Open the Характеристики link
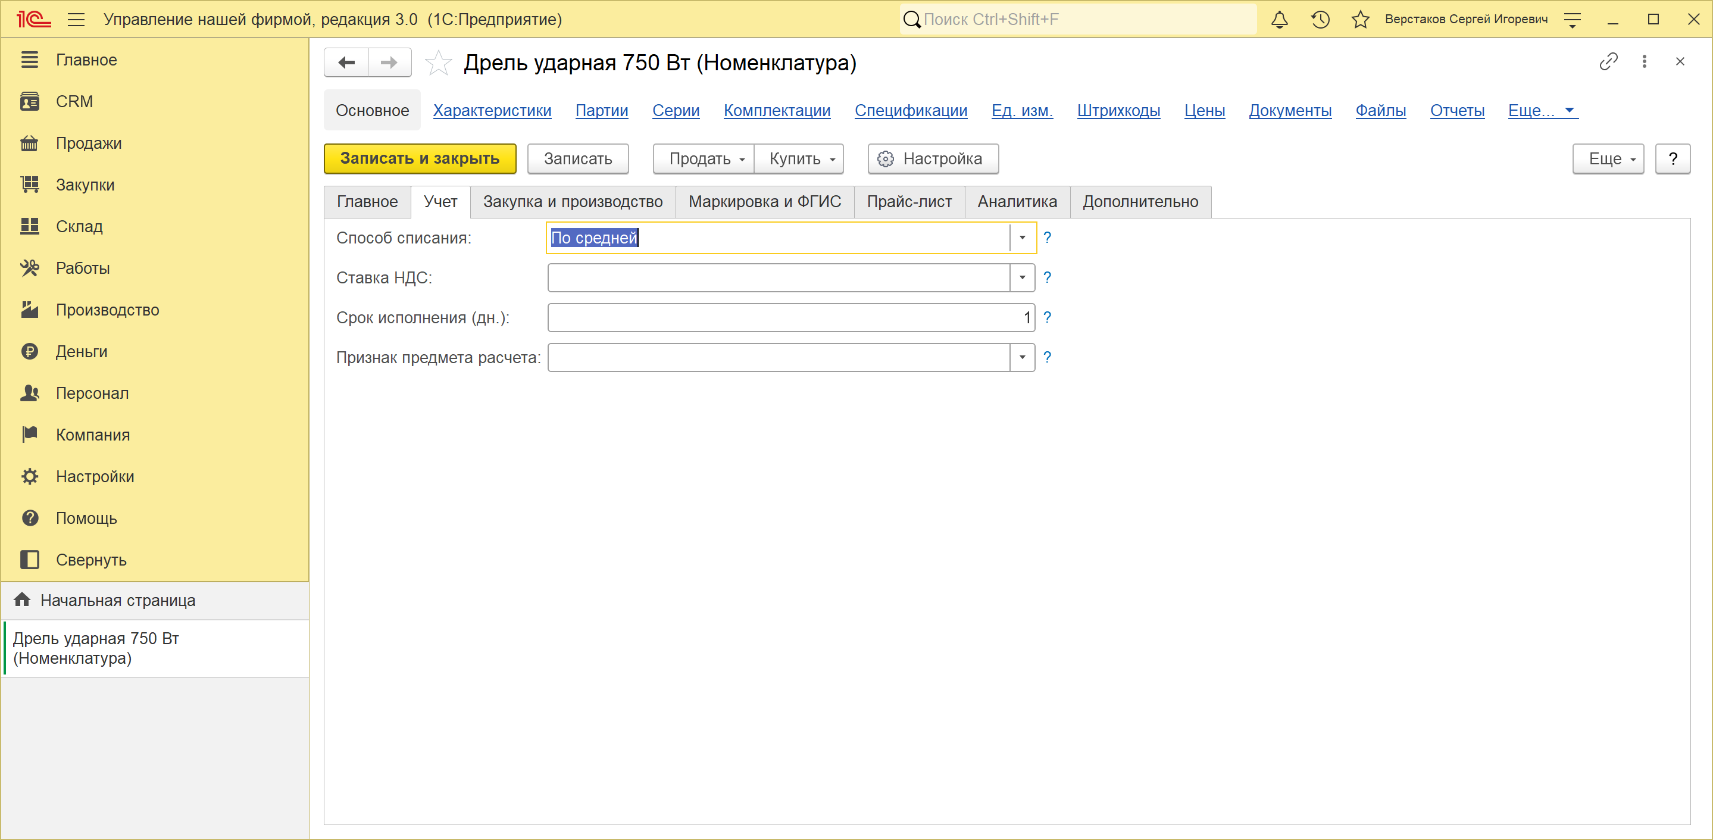The width and height of the screenshot is (1713, 840). tap(492, 110)
